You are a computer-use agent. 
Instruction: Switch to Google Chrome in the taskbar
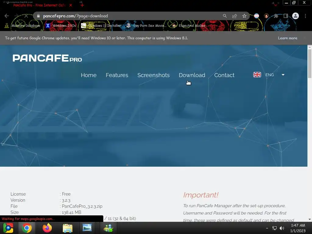pyautogui.click(x=27, y=228)
